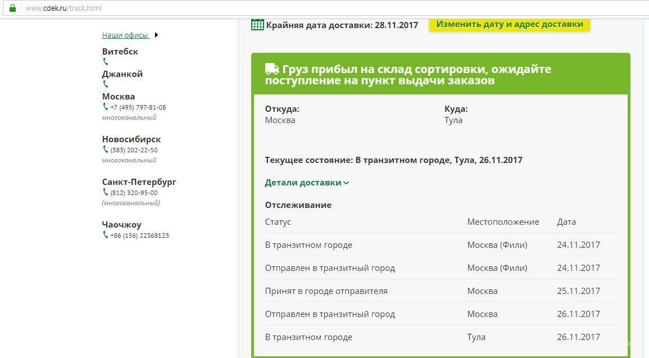Screen dimensions: 649x358
Task: Click the phone icon beside Новосибирск number
Action: tap(105, 149)
